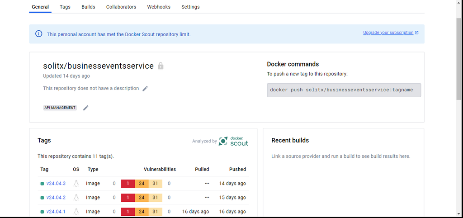The height and width of the screenshot is (218, 463).
Task: Click the Docker commands heading
Action: coord(293,64)
